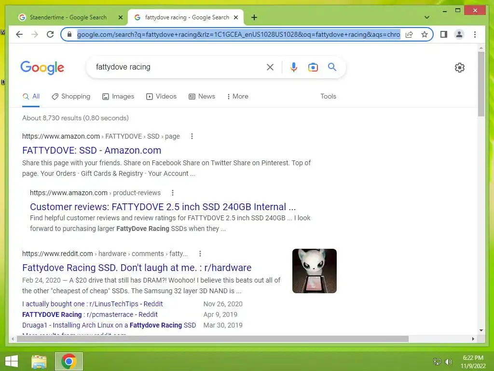The width and height of the screenshot is (494, 371).
Task: Open options for Amazon FATTYDOVE SSD result
Action: pyautogui.click(x=192, y=136)
